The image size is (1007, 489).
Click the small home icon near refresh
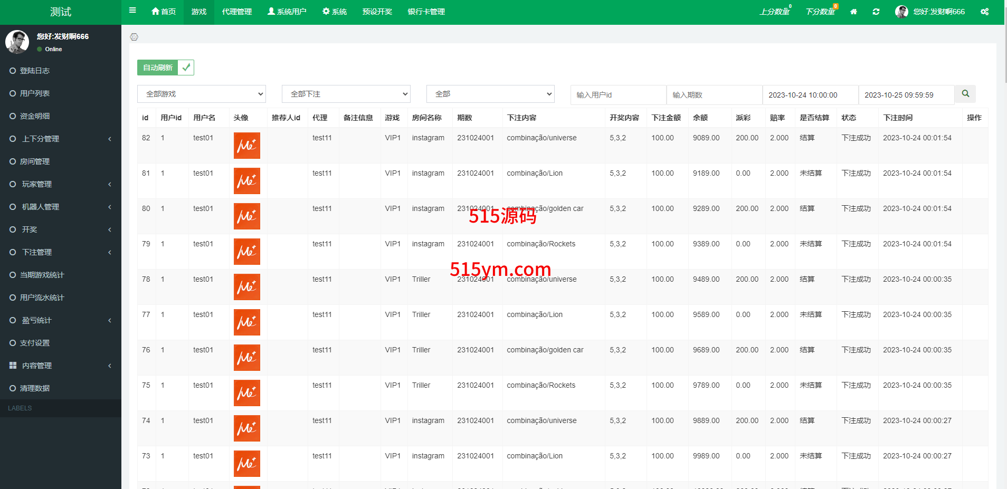pyautogui.click(x=853, y=12)
